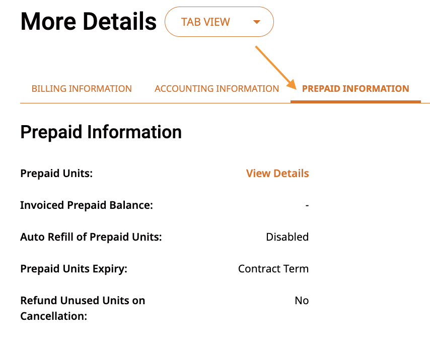
Task: Click the Disabled value for Auto Refill
Action: (287, 237)
